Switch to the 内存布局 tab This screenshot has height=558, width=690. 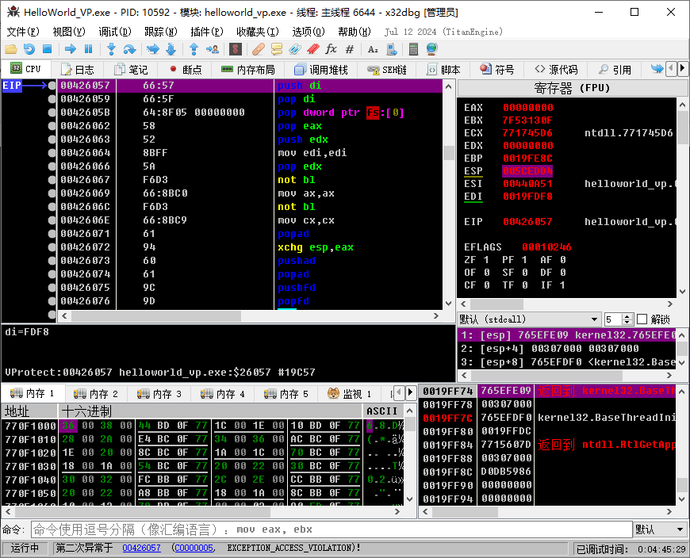click(248, 70)
